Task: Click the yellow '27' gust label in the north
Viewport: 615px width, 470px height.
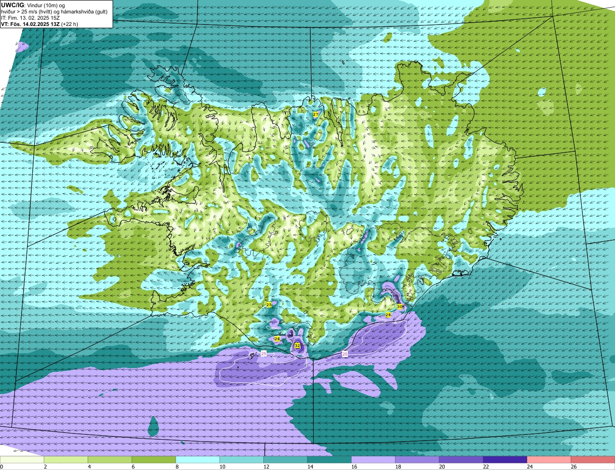Action: [315, 114]
